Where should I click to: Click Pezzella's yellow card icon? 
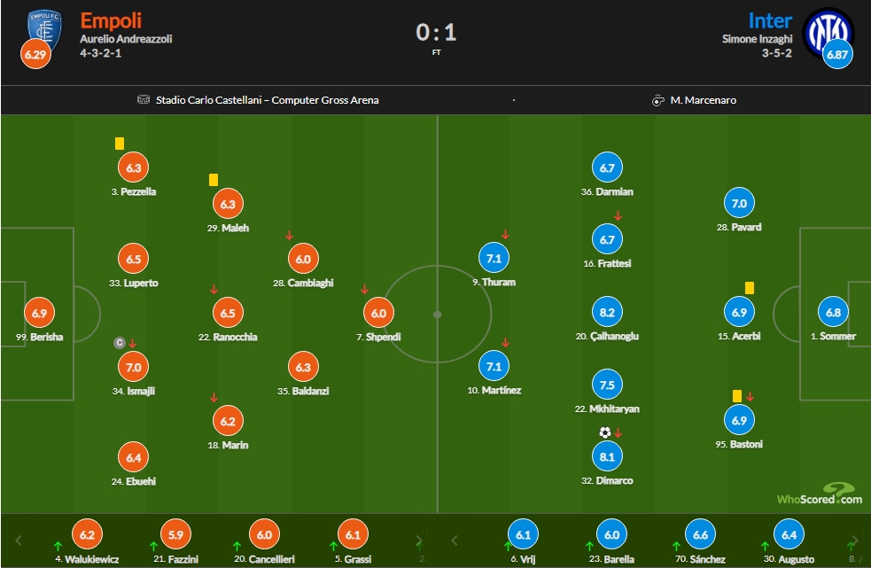click(x=120, y=144)
